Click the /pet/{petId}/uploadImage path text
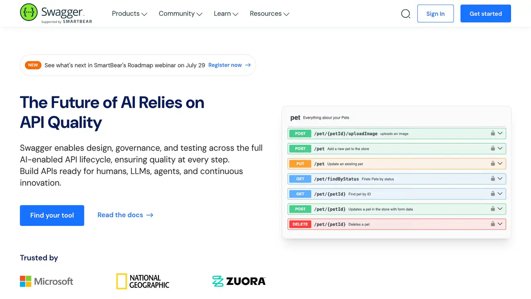The height and width of the screenshot is (299, 531). 346,134
